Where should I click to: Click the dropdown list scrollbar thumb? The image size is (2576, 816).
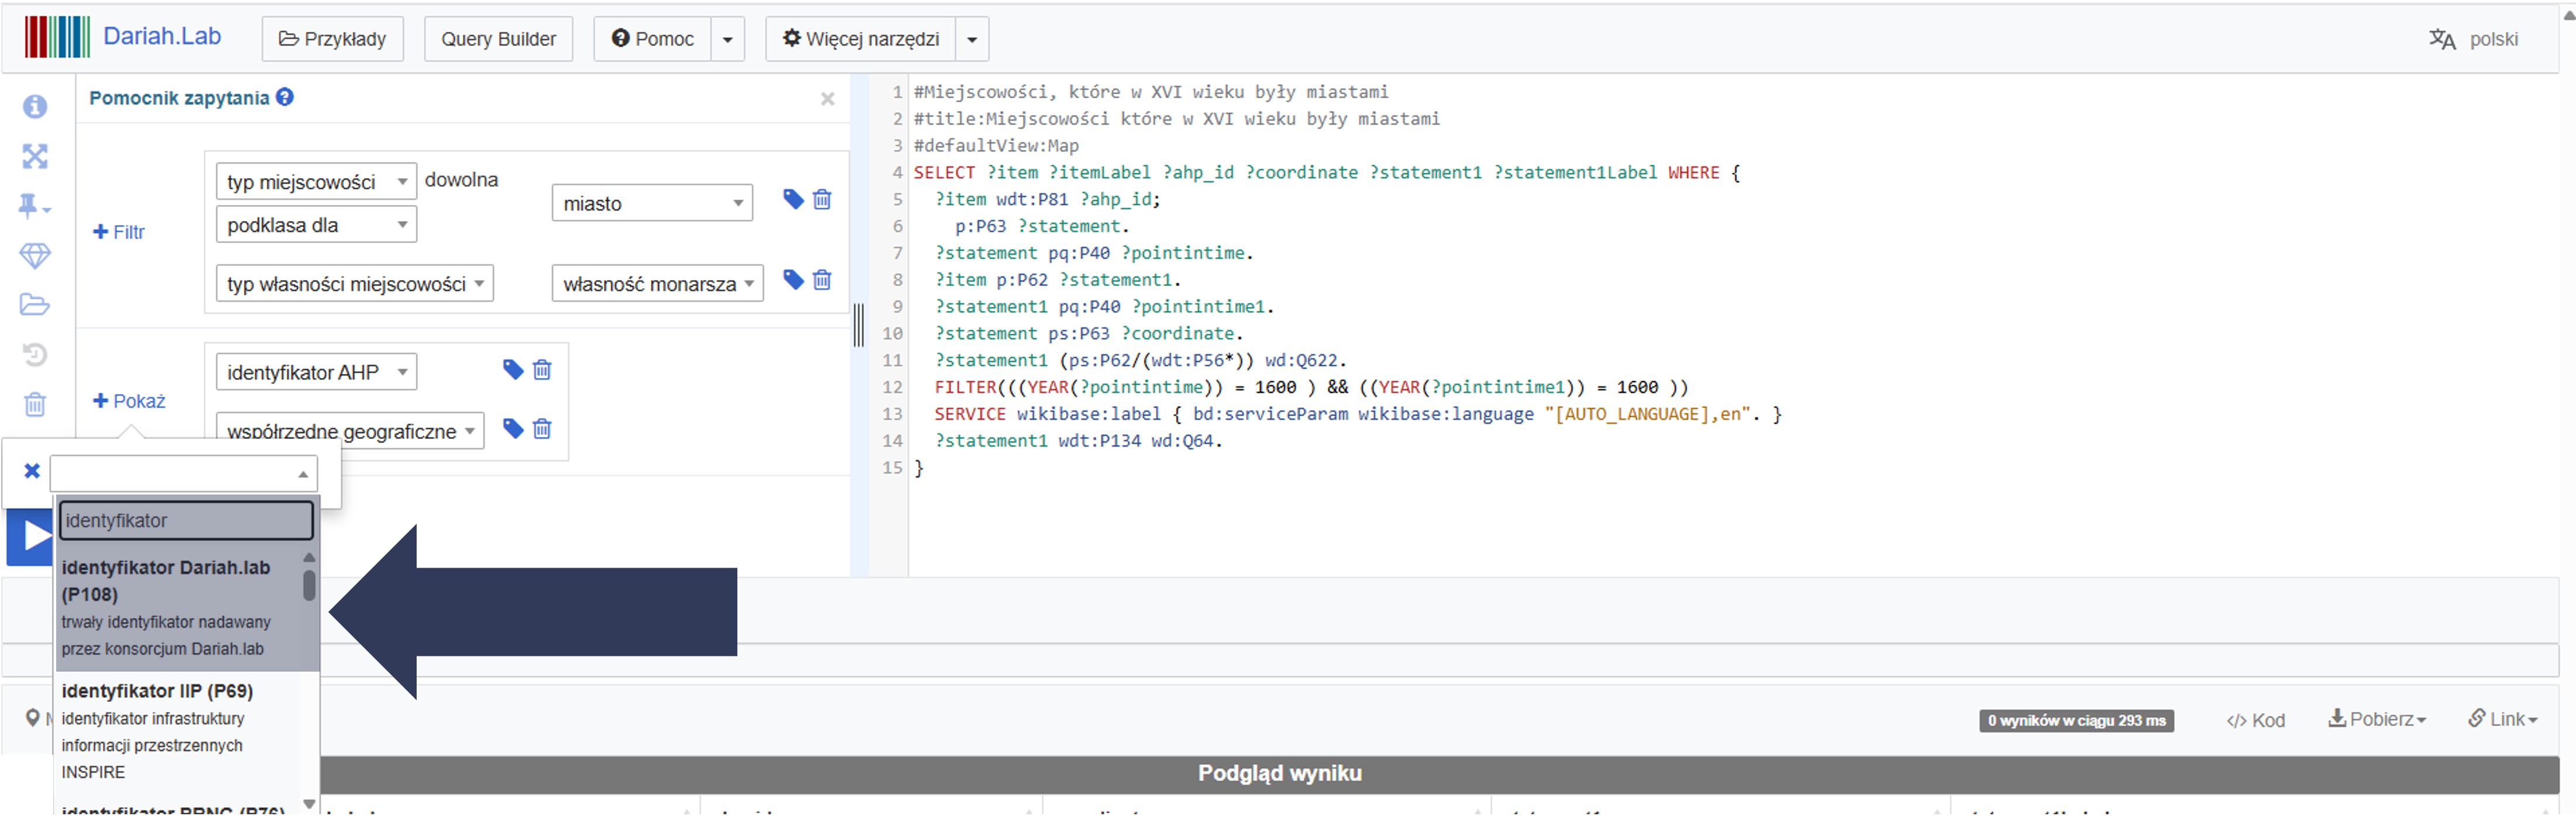click(x=309, y=585)
